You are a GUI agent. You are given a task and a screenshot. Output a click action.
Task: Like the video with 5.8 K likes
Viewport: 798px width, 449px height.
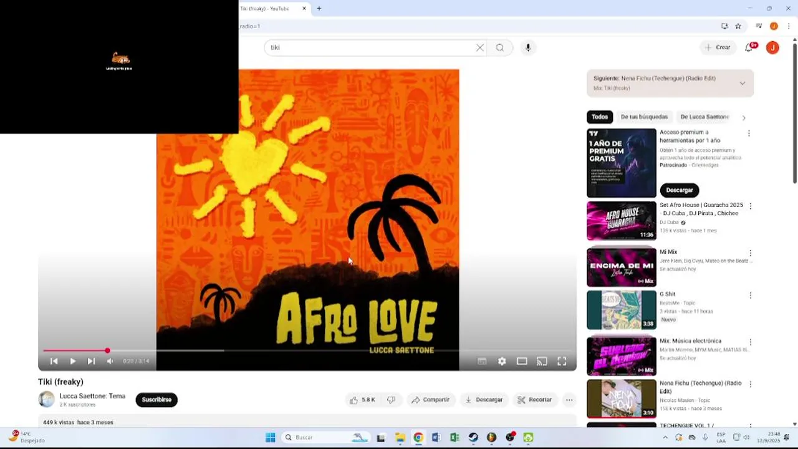click(x=362, y=400)
